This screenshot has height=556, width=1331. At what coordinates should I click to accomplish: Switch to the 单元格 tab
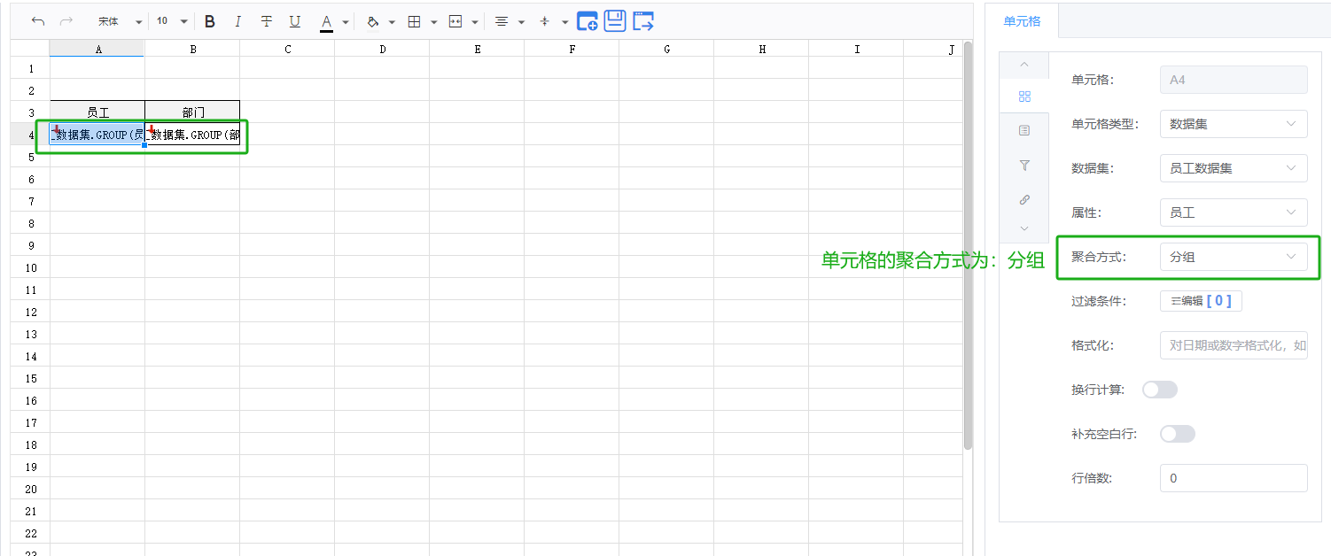coord(1022,21)
